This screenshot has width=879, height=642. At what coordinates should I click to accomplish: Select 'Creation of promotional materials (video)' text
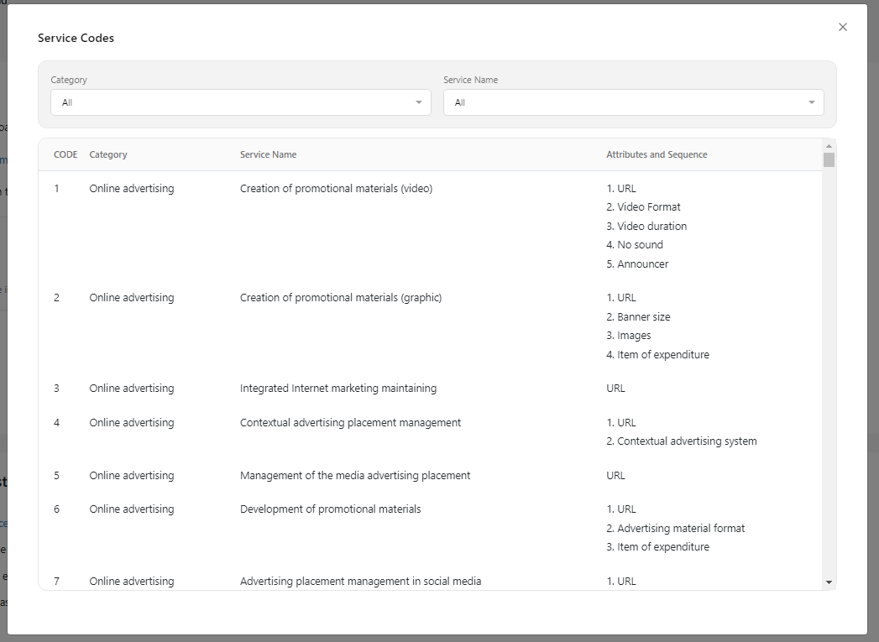(x=337, y=189)
